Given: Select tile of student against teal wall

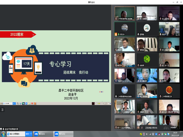Looking at the screenshot, I should (x=169, y=45).
